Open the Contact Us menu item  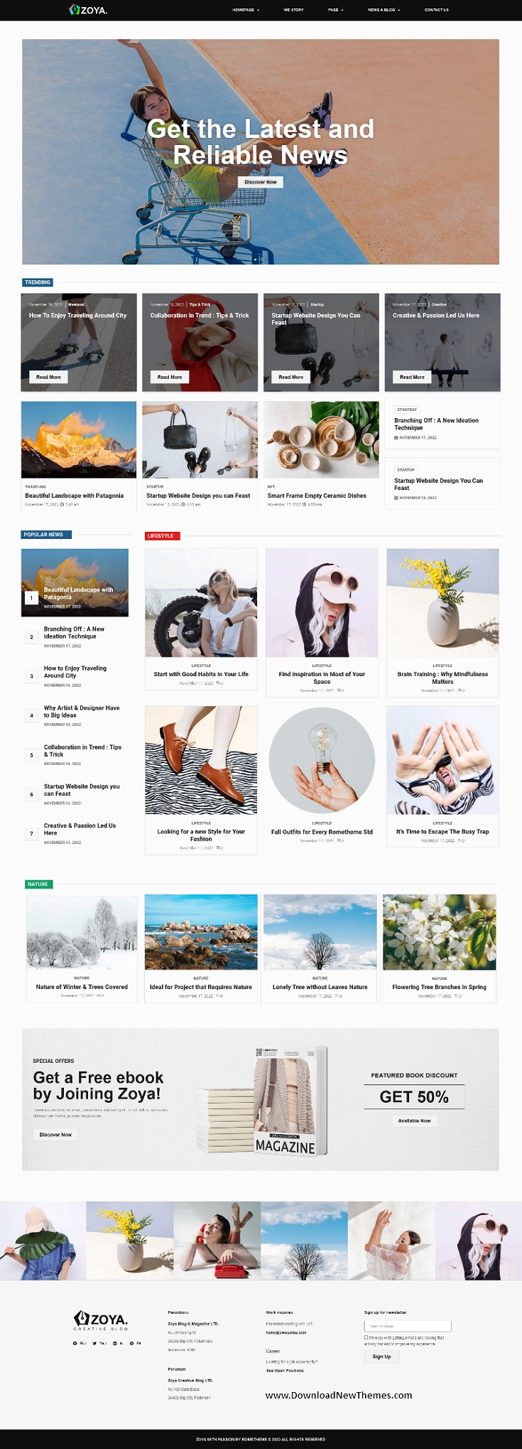point(436,10)
